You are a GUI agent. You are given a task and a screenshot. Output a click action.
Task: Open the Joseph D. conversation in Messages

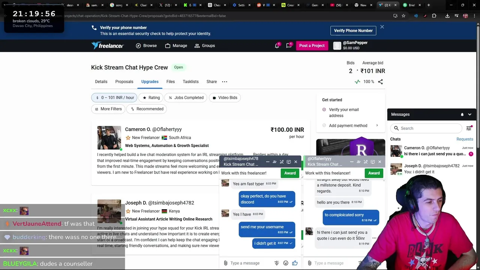[432, 169]
